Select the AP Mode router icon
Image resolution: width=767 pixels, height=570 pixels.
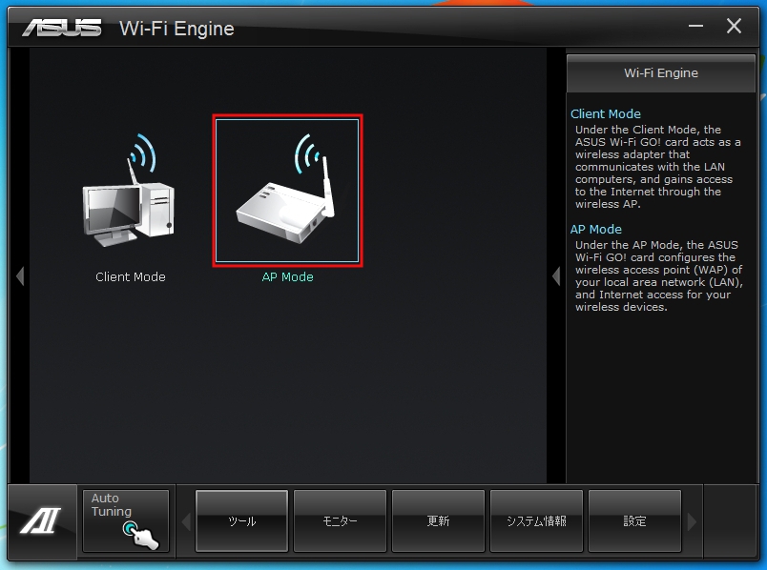pyautogui.click(x=288, y=191)
